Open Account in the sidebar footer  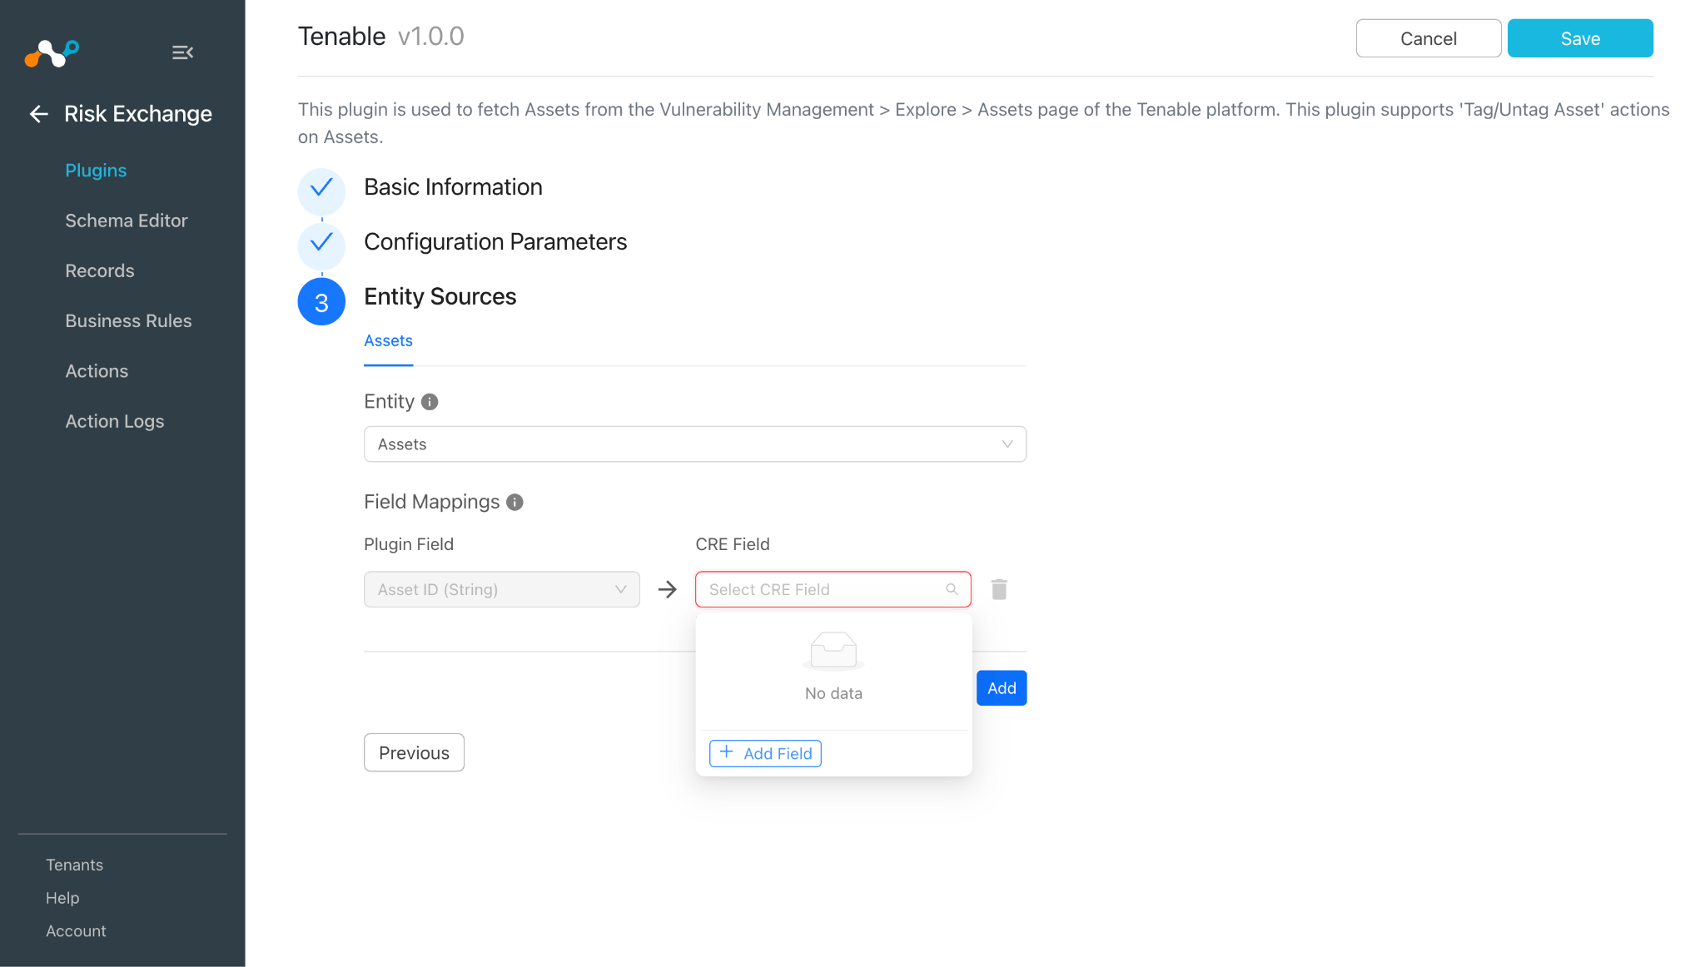[x=76, y=931]
